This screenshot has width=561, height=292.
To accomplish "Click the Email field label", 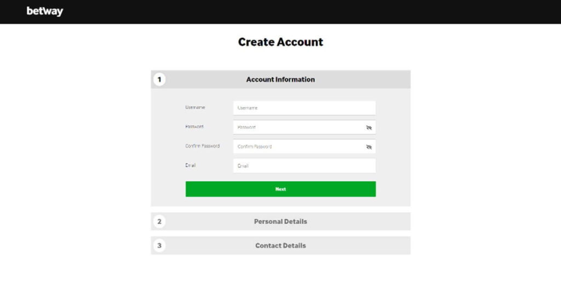I will 190,165.
